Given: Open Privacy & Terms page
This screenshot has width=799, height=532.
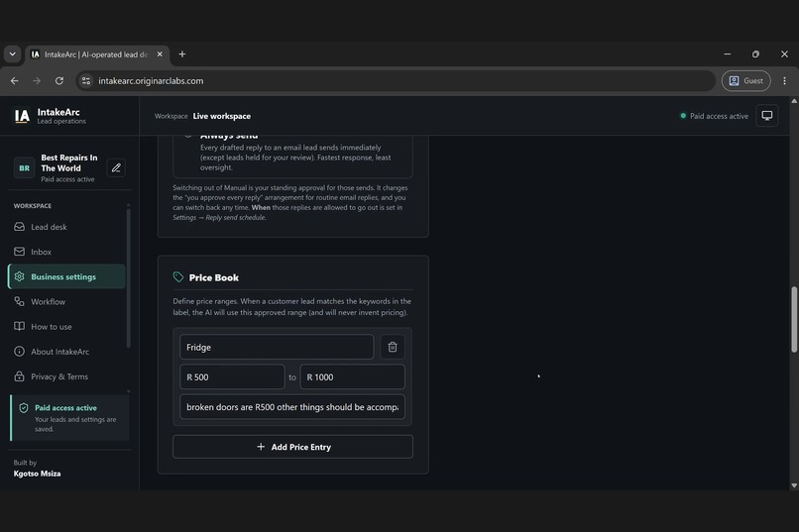Looking at the screenshot, I should pyautogui.click(x=66, y=376).
